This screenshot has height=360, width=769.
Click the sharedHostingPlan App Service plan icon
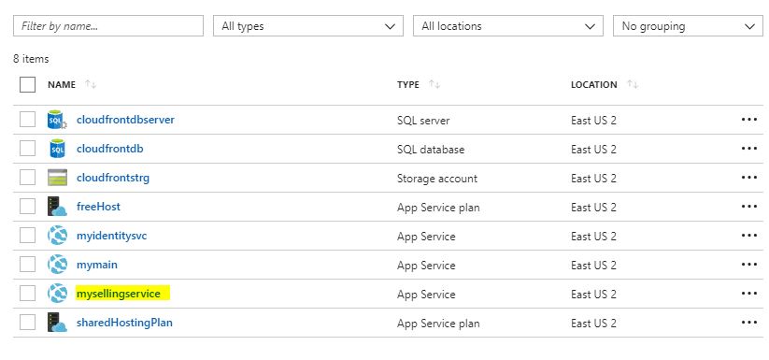coord(57,323)
